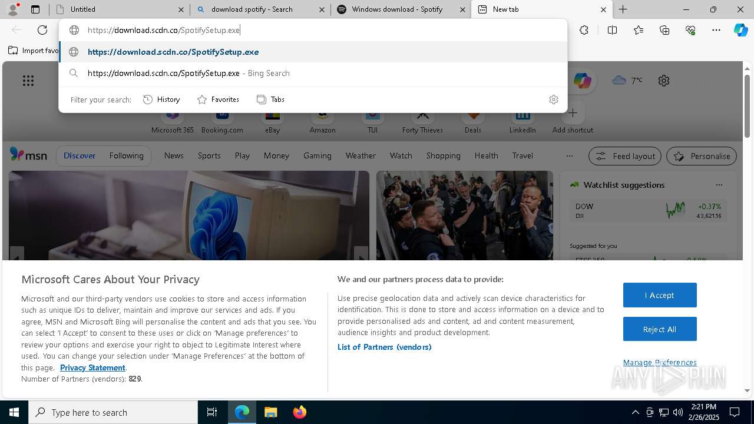This screenshot has height=424, width=754.
Task: Open the browser profile icon
Action: pyautogui.click(x=12, y=9)
